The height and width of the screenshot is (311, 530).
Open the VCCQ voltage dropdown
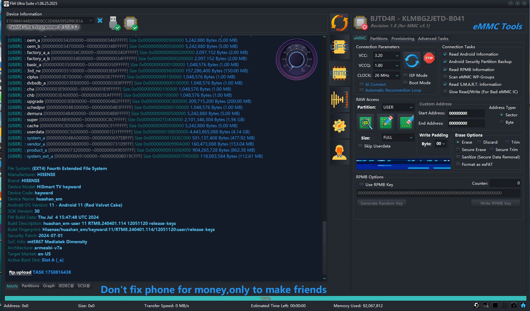coord(387,66)
